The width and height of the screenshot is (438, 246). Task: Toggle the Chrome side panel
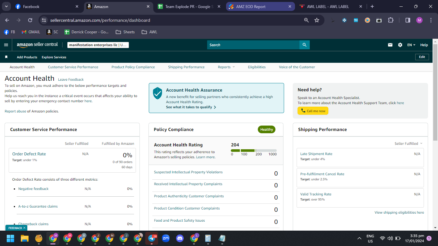[408, 20]
